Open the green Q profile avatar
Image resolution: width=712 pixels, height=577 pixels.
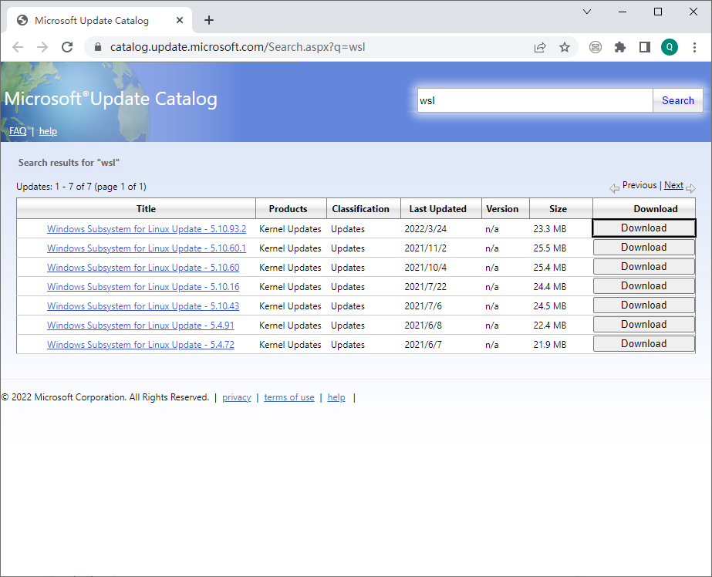pos(670,47)
